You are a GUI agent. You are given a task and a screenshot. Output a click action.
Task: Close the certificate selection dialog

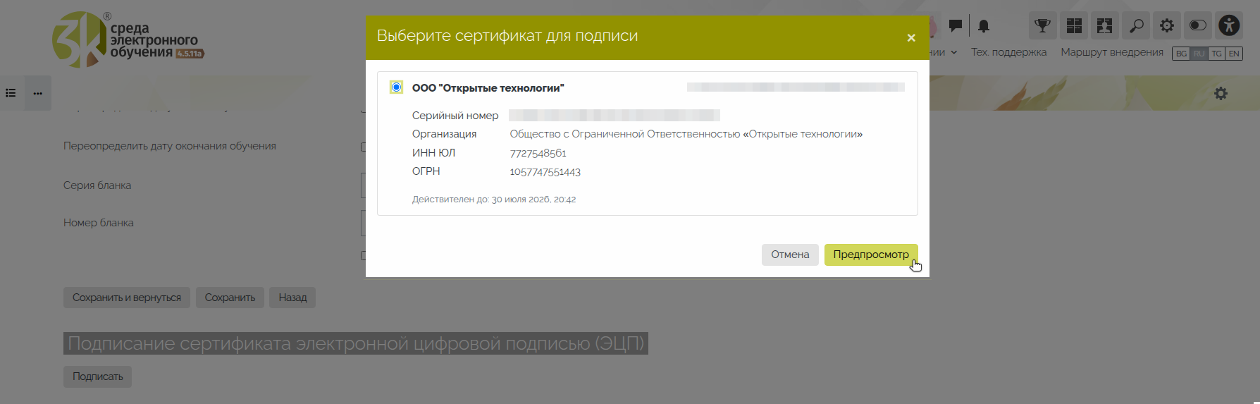910,38
